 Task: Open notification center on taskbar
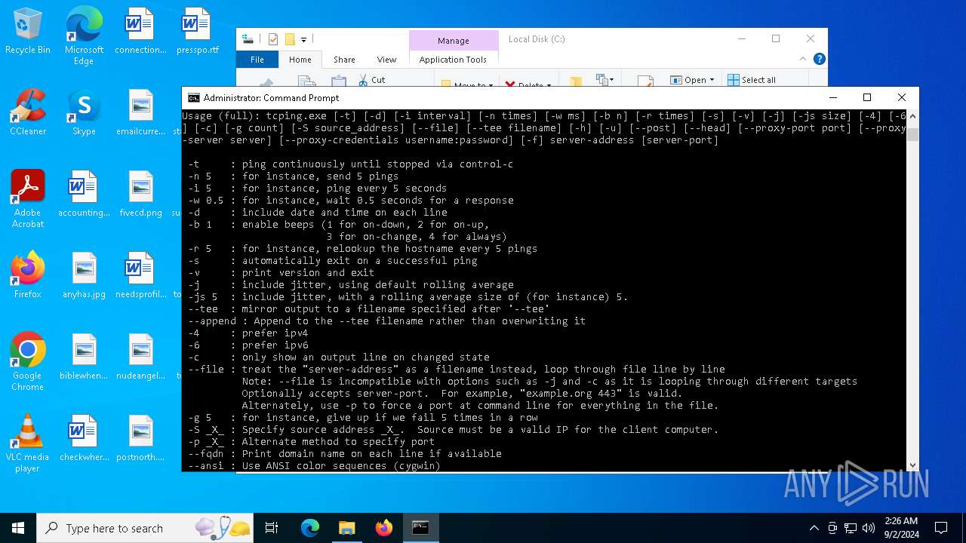pyautogui.click(x=941, y=528)
